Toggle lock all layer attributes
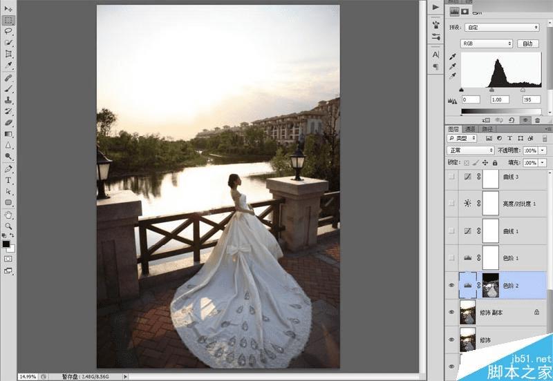 (495, 163)
